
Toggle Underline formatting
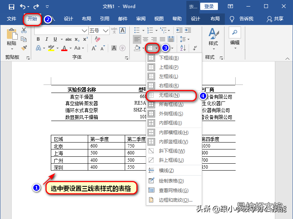55,39
